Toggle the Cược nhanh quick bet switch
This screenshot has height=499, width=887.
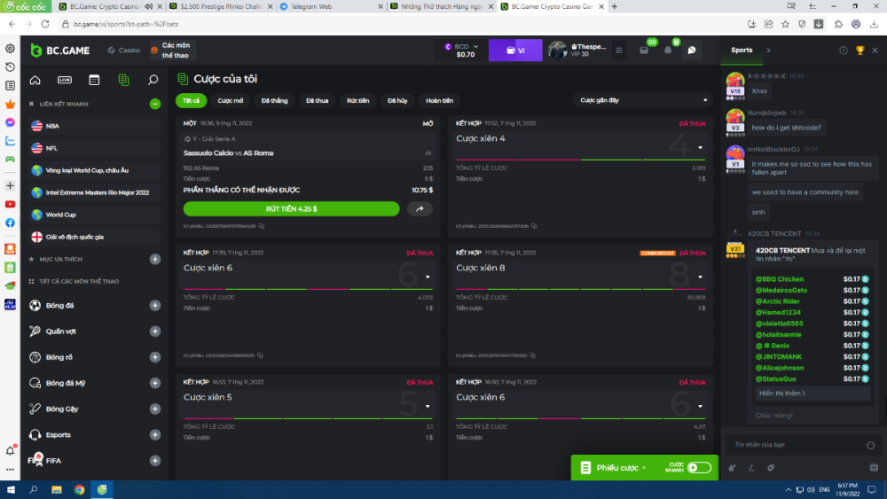[699, 467]
